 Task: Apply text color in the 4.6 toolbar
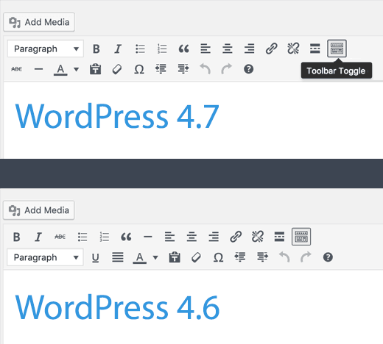(139, 258)
